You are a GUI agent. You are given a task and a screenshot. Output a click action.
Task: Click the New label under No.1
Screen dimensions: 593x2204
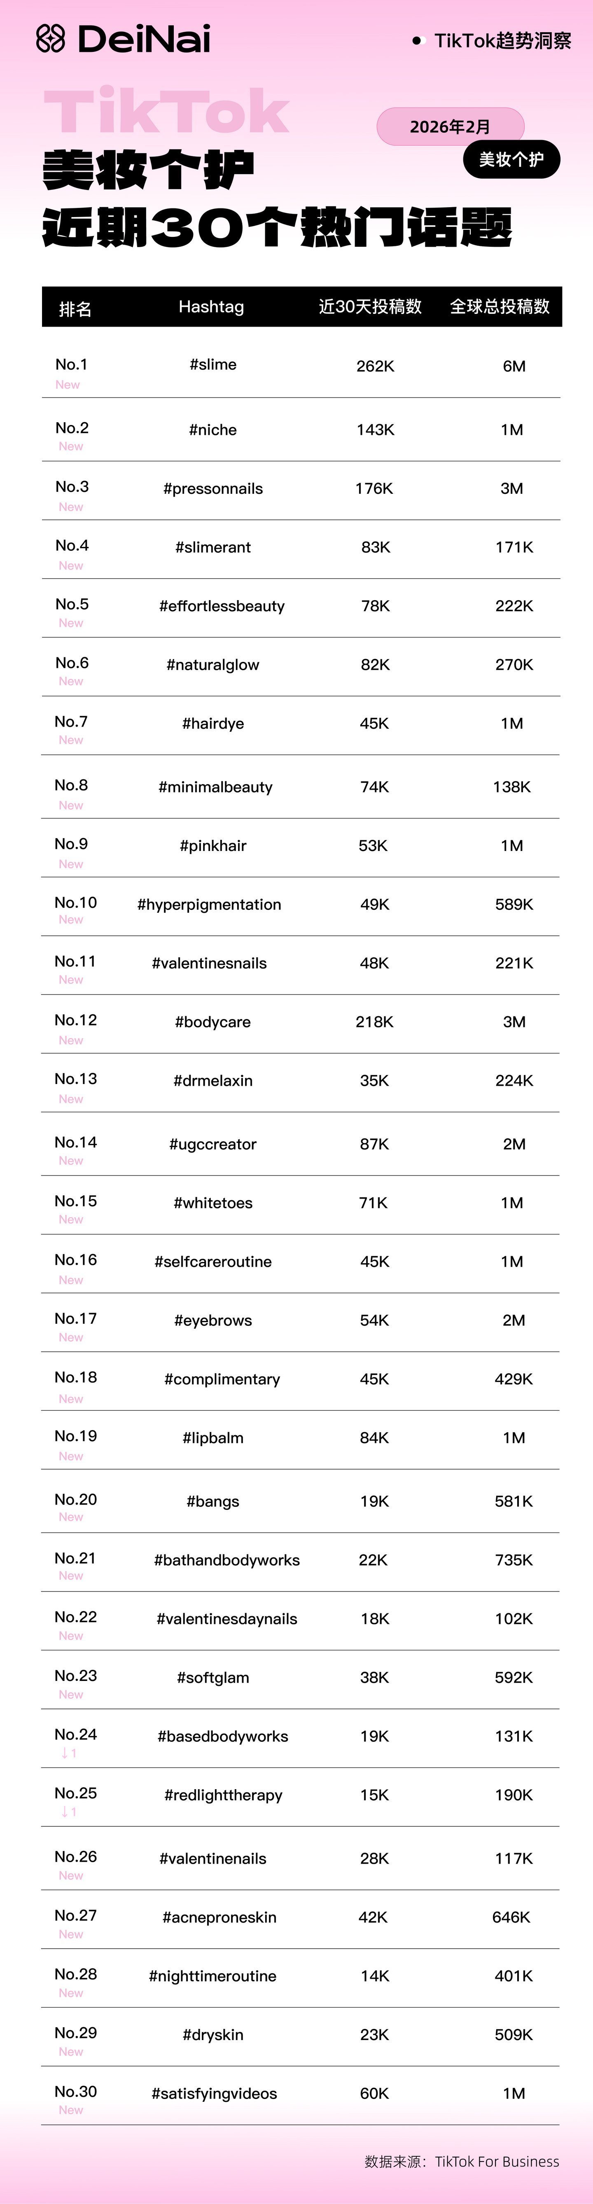point(68,385)
